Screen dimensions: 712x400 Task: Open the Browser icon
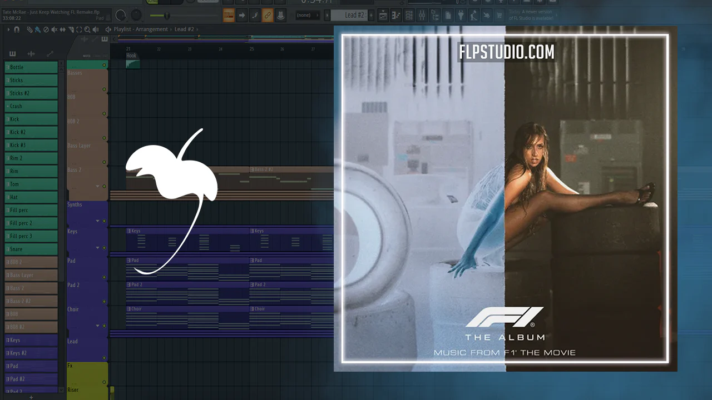[435, 15]
